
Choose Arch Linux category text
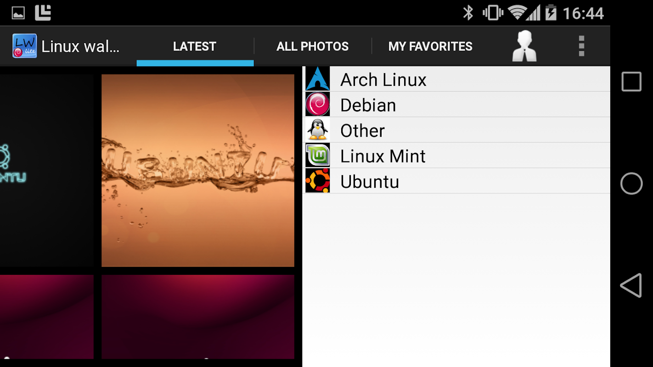click(383, 80)
